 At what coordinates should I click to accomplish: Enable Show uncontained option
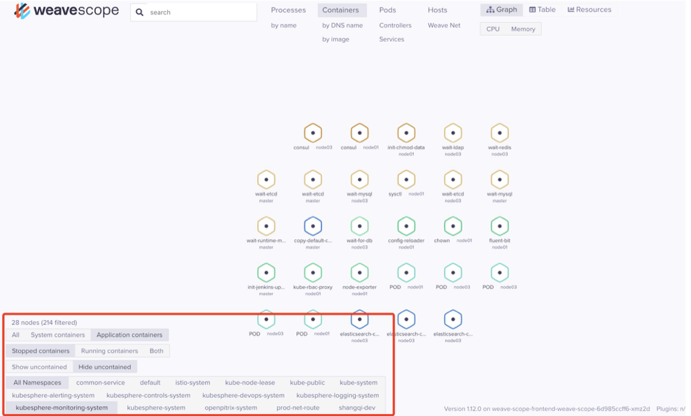[x=39, y=367]
